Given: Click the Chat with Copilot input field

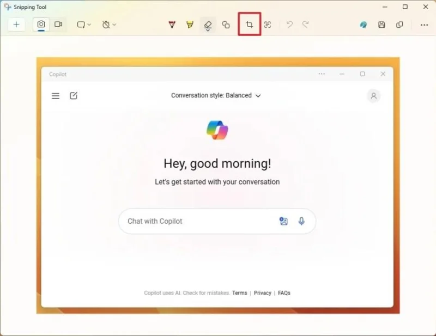Looking at the screenshot, I should [x=217, y=221].
